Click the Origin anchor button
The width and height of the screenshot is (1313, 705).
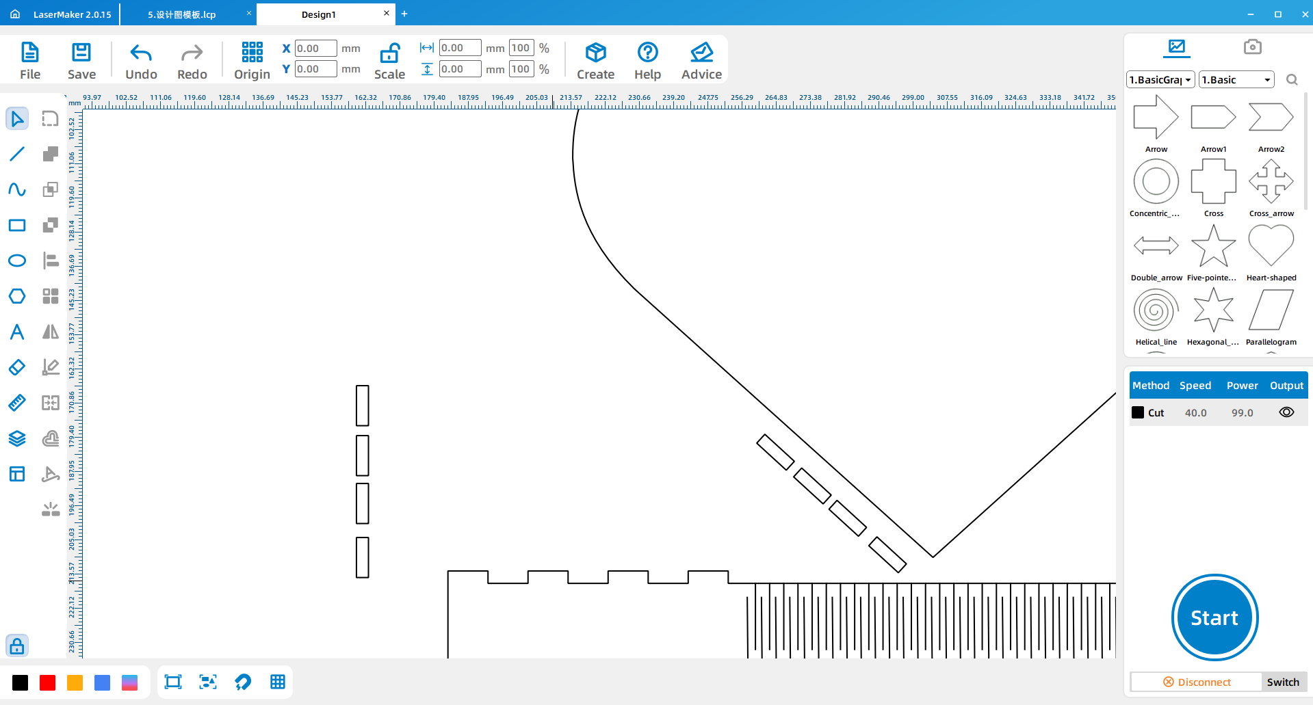click(x=252, y=61)
